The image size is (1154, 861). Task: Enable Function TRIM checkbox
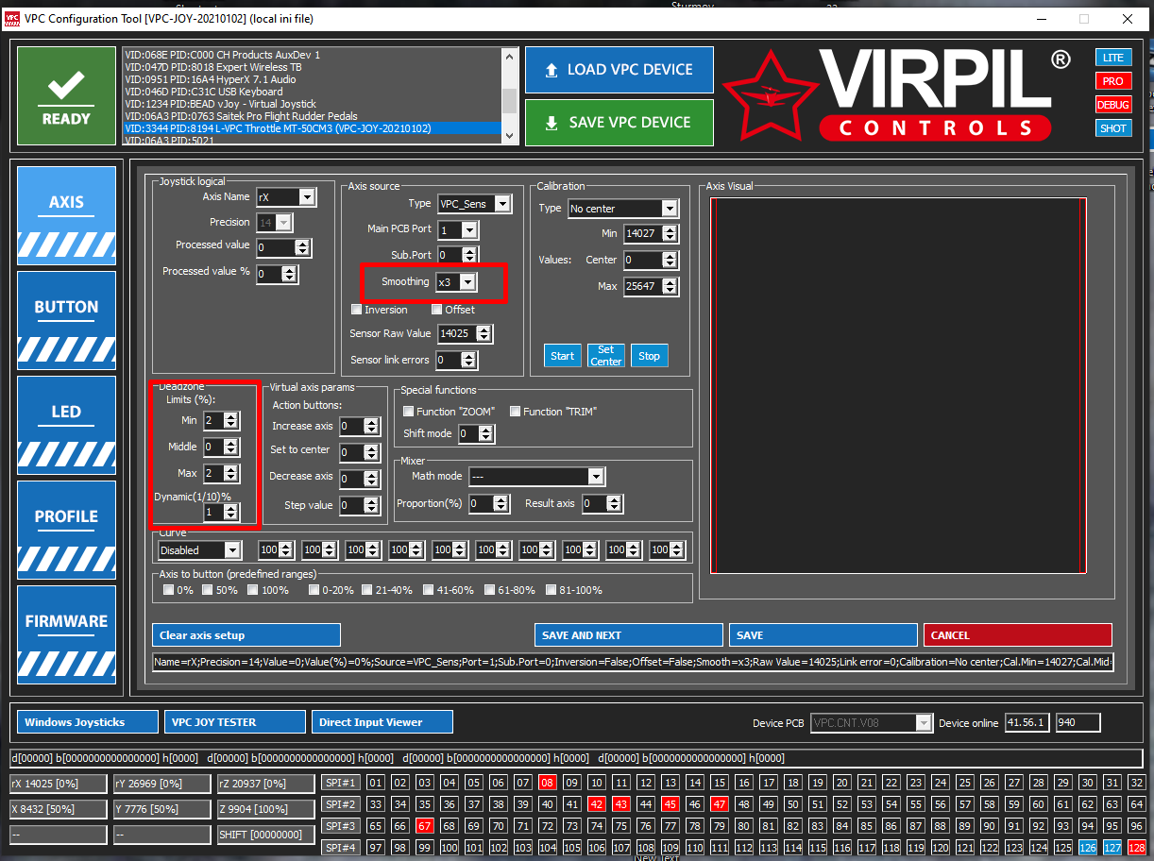(x=515, y=412)
